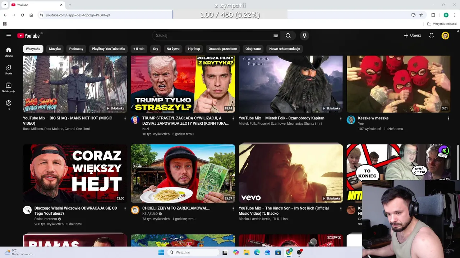Viewport: 460px width, 258px height.
Task: Open the KSIĄŻULO channel avatar
Action: [x=135, y=210]
